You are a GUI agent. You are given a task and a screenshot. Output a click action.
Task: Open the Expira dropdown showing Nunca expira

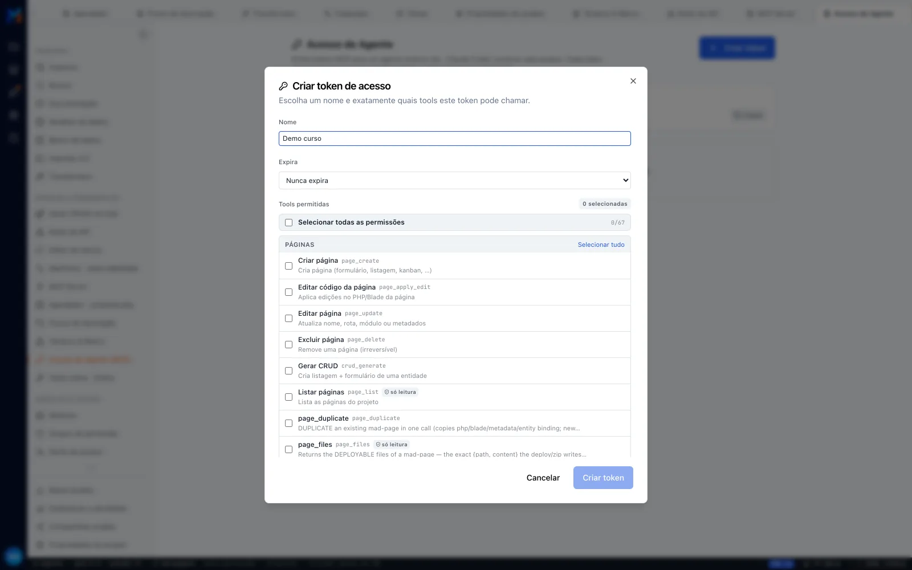(455, 181)
